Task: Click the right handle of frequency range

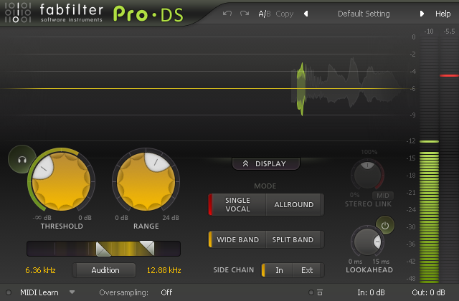Action: pos(147,248)
